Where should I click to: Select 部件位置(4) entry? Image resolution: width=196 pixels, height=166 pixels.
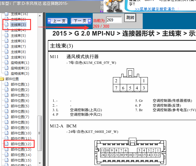coord(20,101)
